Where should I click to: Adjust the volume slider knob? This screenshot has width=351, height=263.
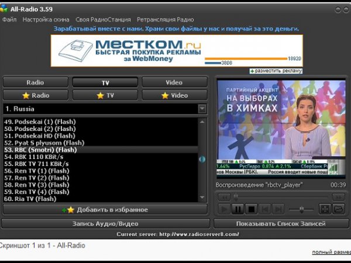pyautogui.click(x=301, y=210)
